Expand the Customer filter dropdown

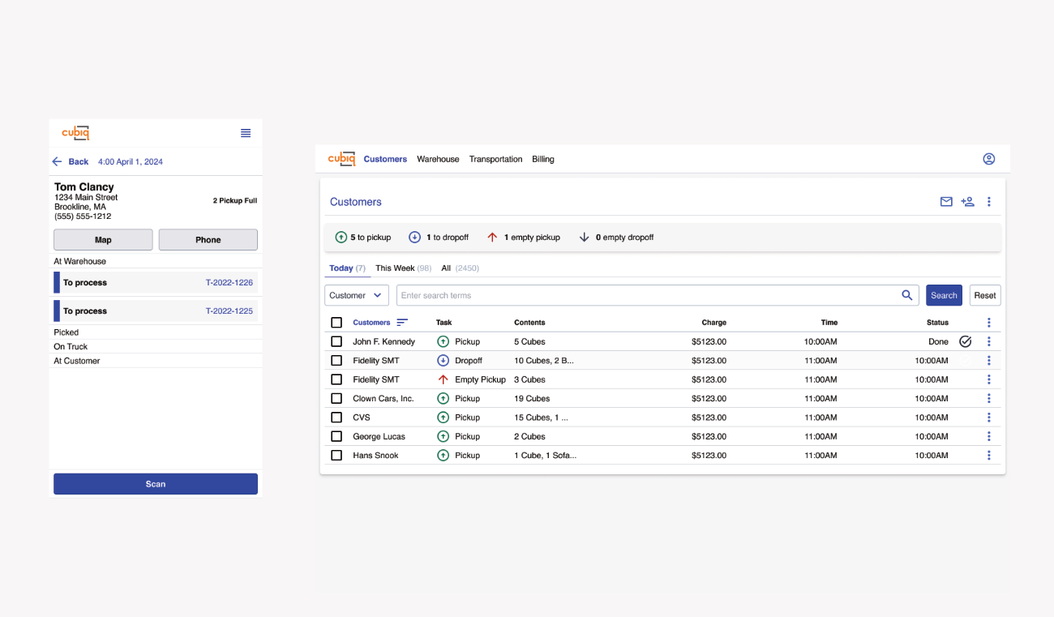click(356, 295)
